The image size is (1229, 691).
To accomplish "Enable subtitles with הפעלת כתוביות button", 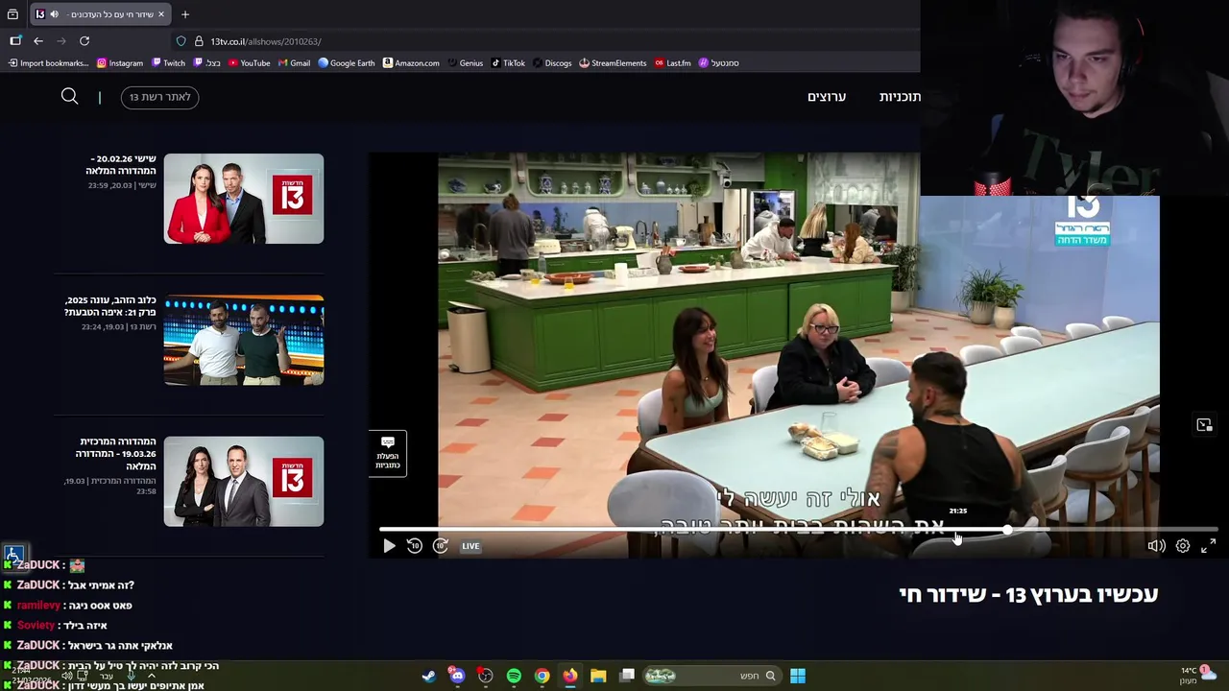I will tap(388, 453).
